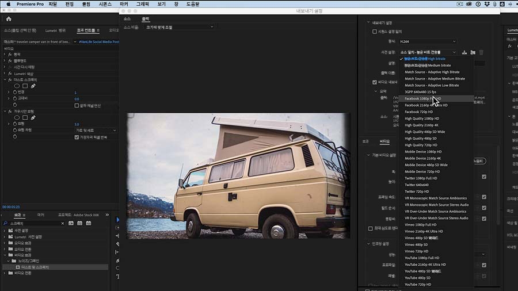Screen dimensions: 518x291
Task: Choose Mobile Device 1080p HD preset
Action: 436,152
